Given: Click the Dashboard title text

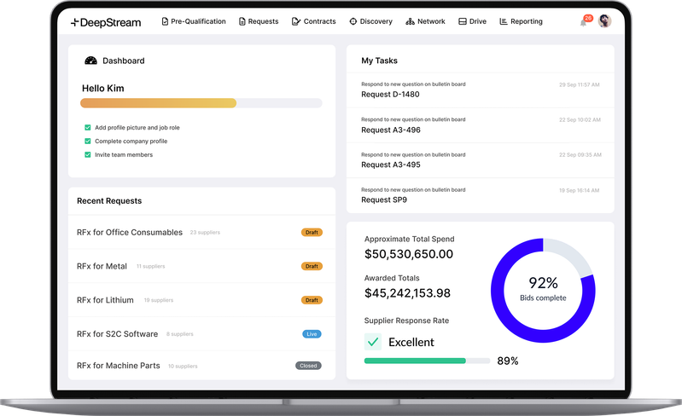Looking at the screenshot, I should pyautogui.click(x=124, y=61).
